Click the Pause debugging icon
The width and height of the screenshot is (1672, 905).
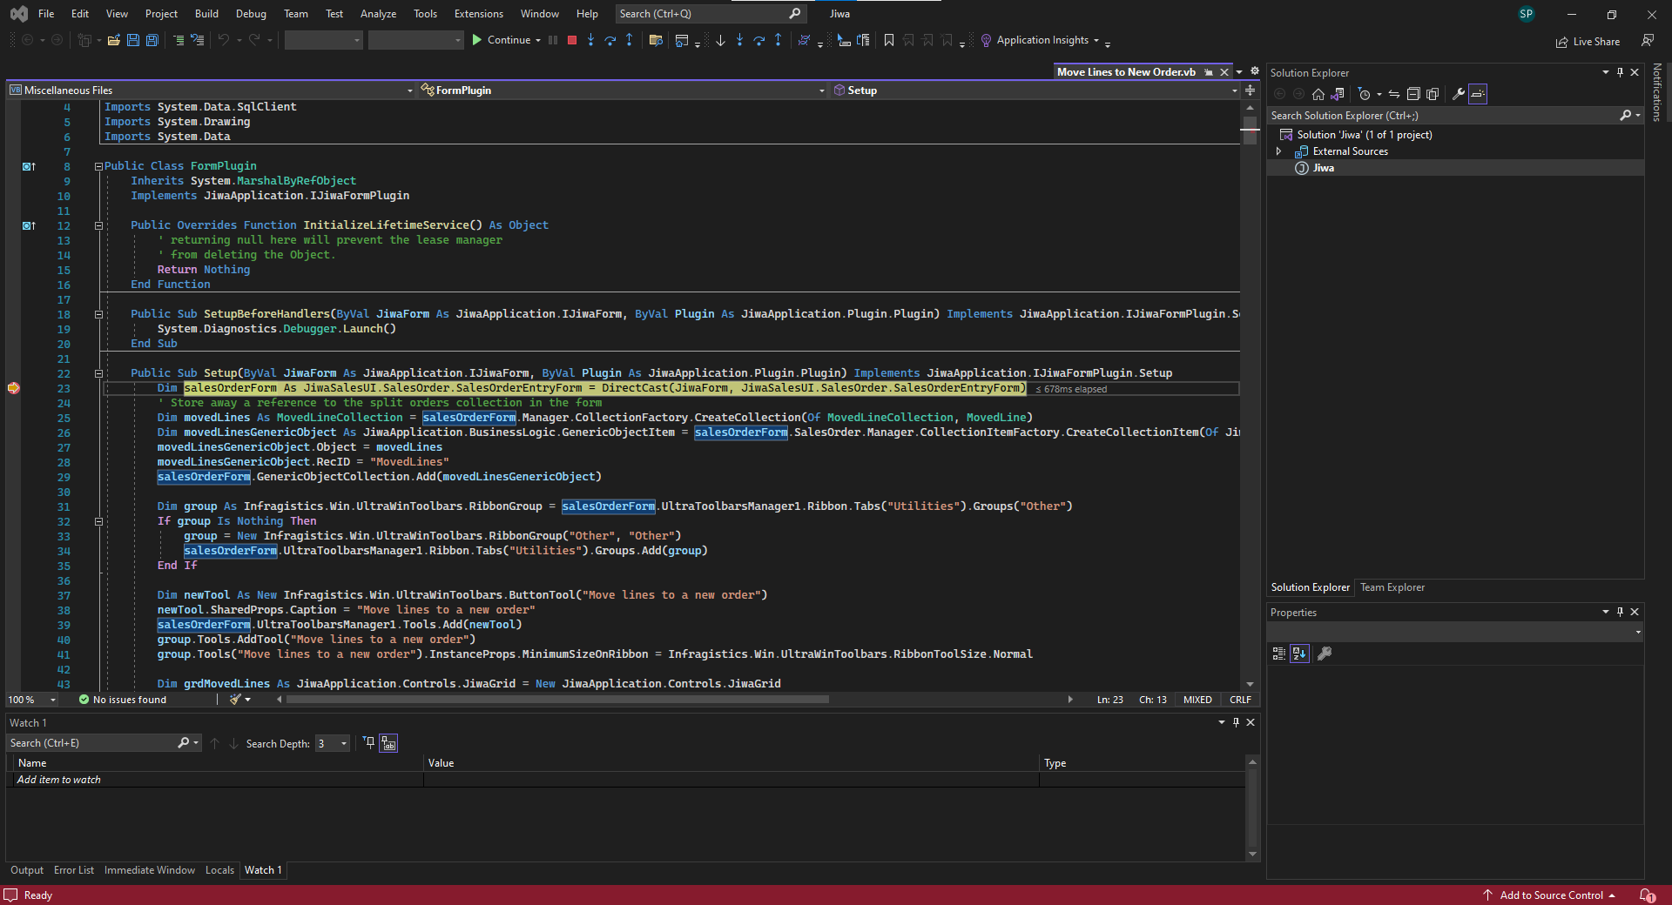tap(553, 40)
